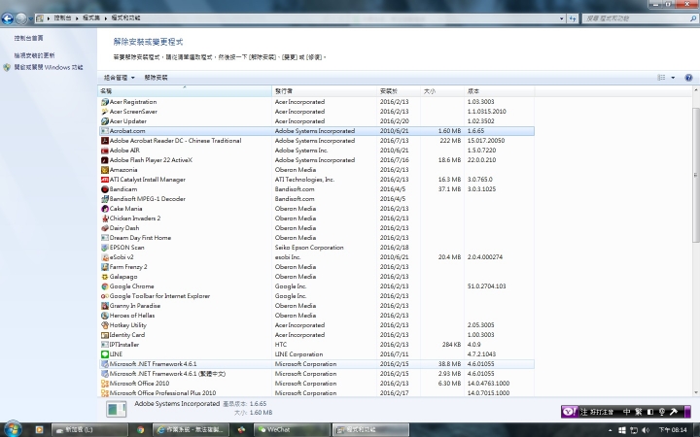The height and width of the screenshot is (437, 700).
Task: Click the Farm Frenzy 2 icon
Action: pos(105,267)
